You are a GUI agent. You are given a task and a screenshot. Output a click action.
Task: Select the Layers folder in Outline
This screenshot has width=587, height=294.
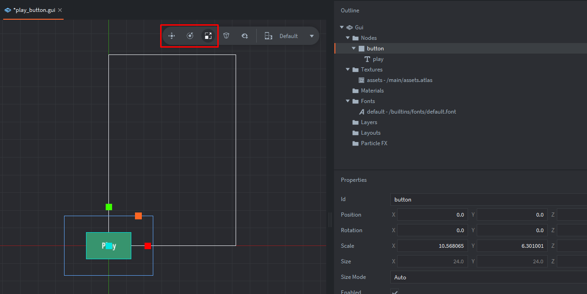tap(369, 122)
